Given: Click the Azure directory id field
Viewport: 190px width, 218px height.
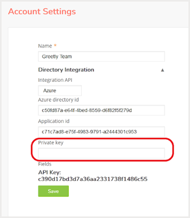Looking at the screenshot, I should coord(101,110).
